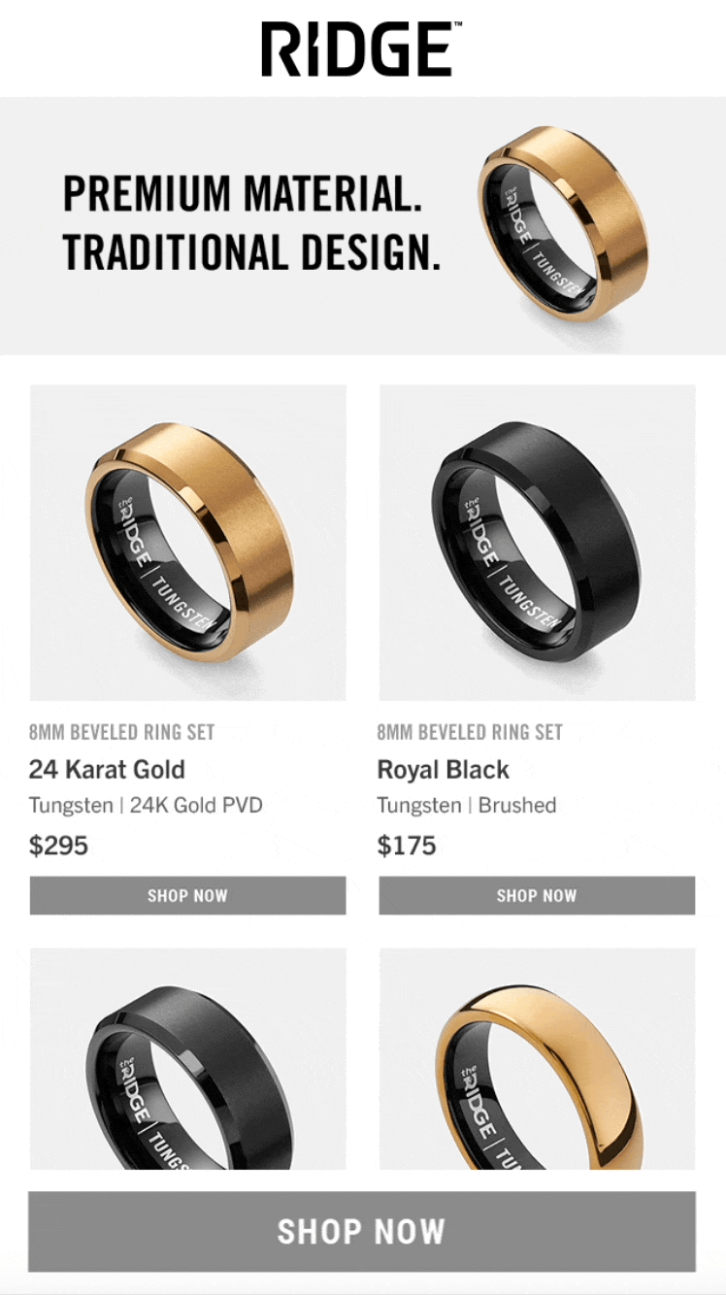Click the $175 price label

[x=407, y=846]
